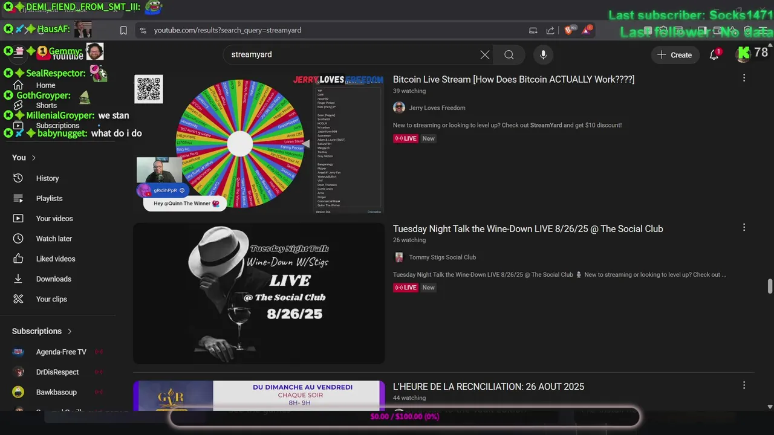Image resolution: width=774 pixels, height=435 pixels.
Task: Open Subscriptions in top sidebar section
Action: tap(57, 126)
